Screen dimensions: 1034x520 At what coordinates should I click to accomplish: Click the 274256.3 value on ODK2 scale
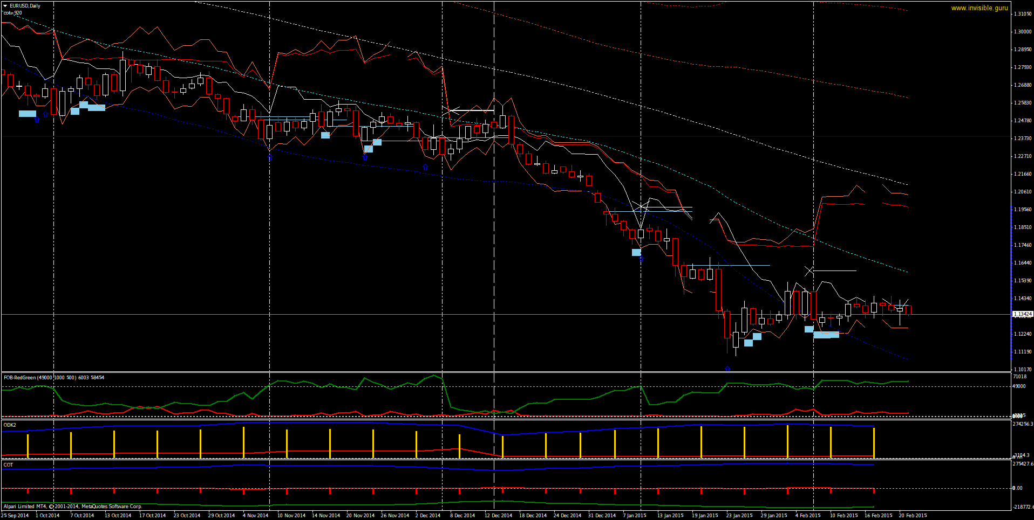click(1022, 424)
